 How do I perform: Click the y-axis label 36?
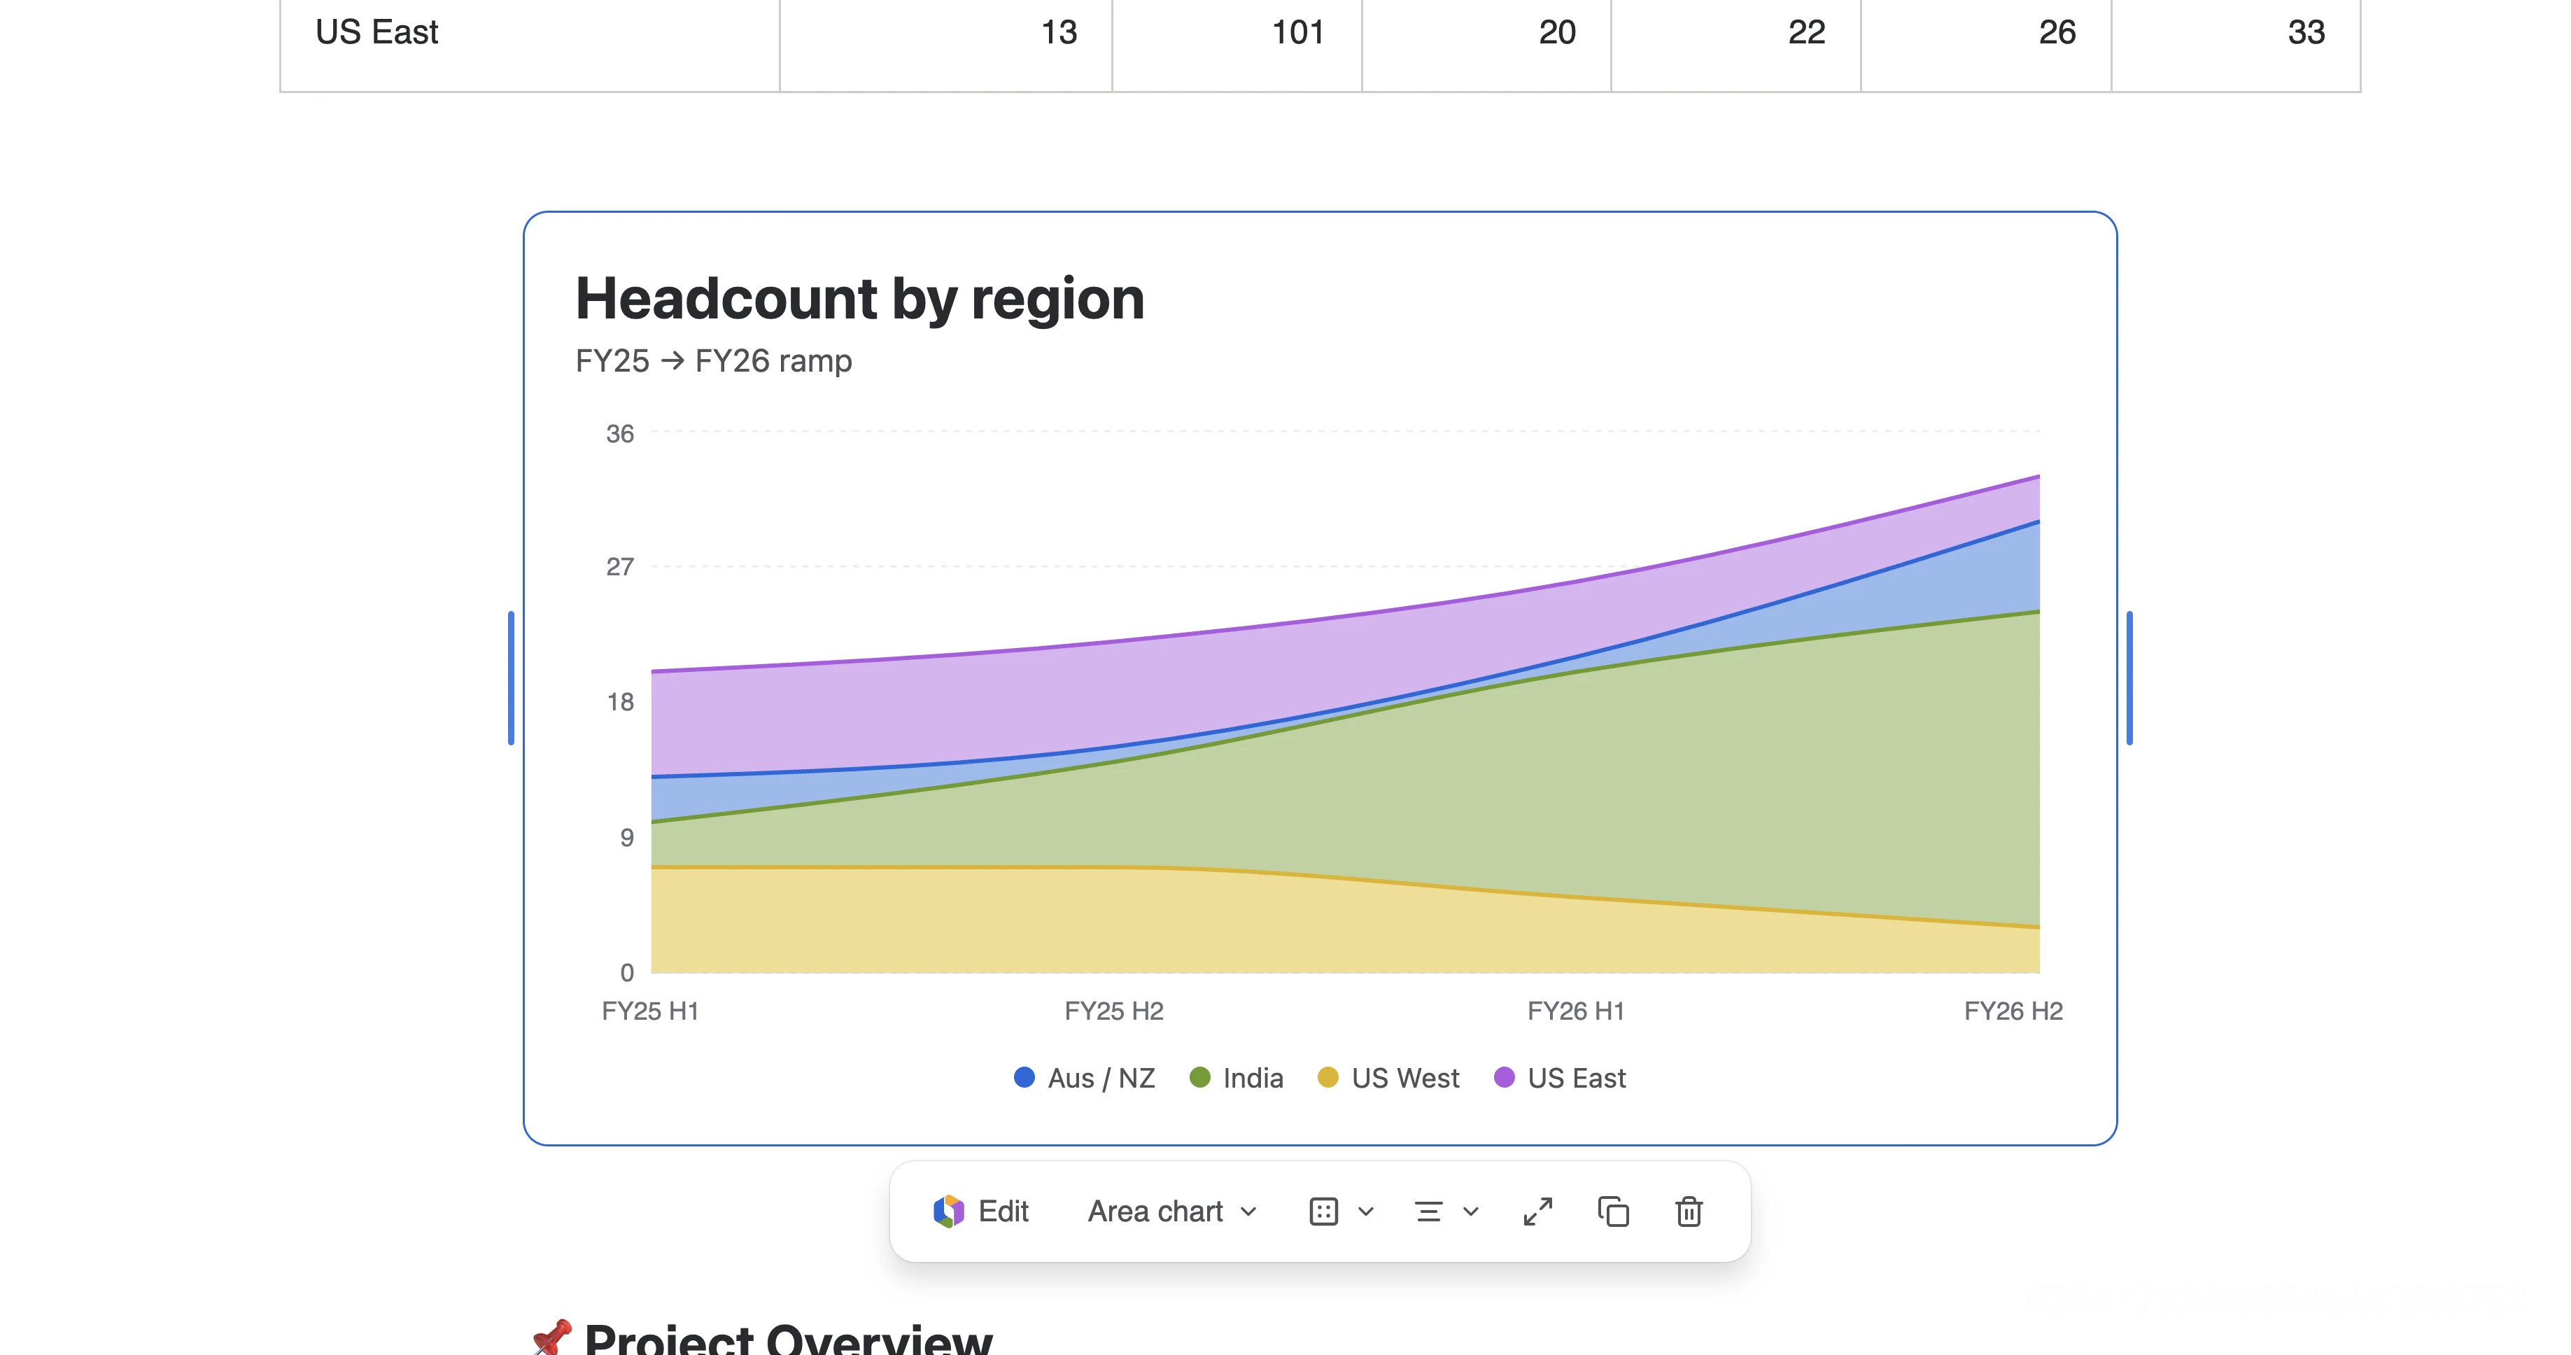pyautogui.click(x=620, y=433)
